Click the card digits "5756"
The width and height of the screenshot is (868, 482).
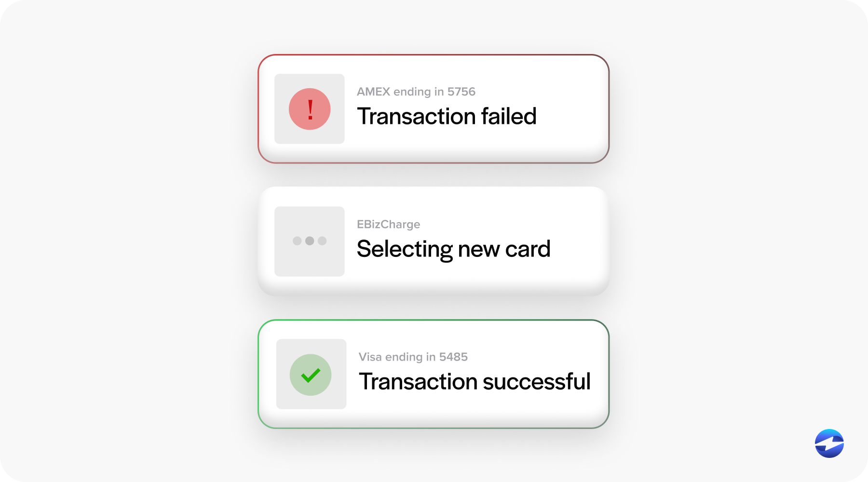click(x=461, y=92)
